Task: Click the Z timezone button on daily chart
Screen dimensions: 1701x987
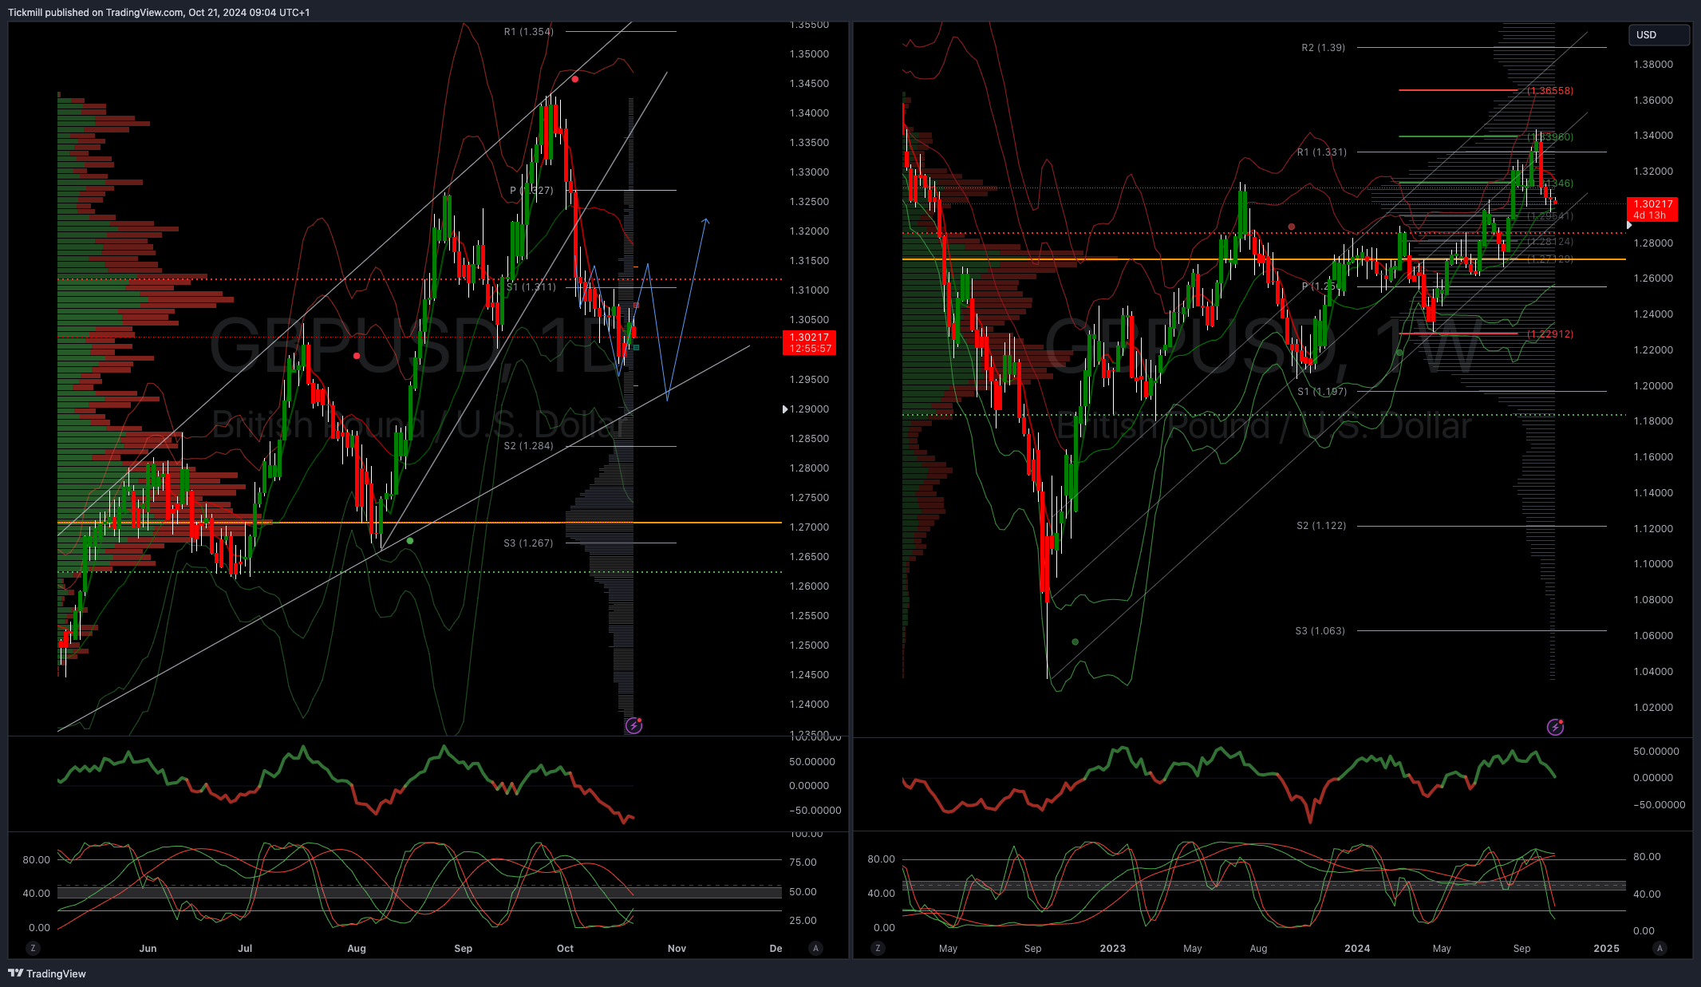Action: (x=33, y=948)
